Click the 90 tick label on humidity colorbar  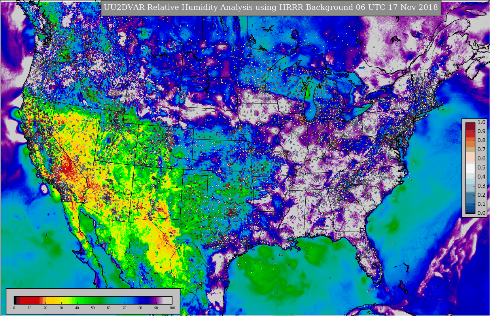point(156,308)
